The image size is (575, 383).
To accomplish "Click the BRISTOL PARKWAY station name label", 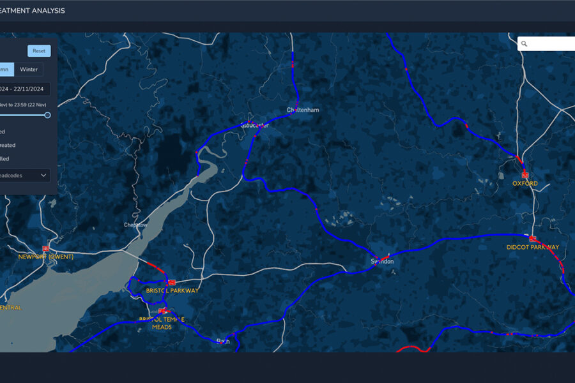I will pos(172,290).
